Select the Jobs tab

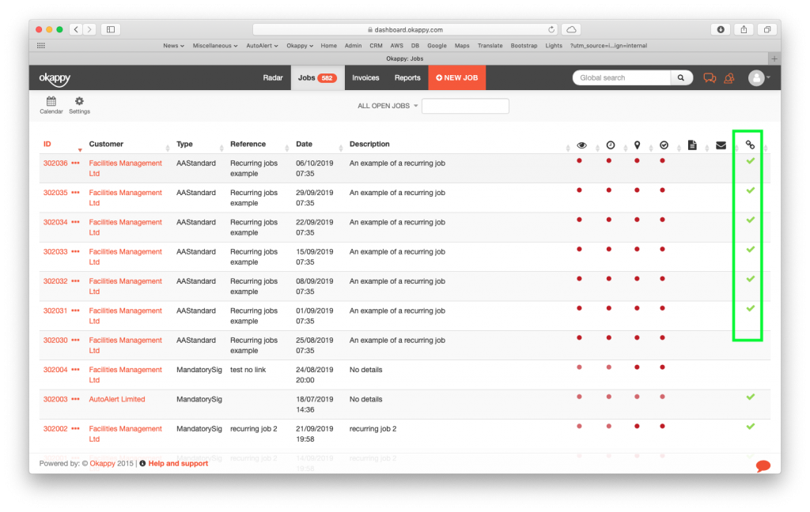click(317, 78)
